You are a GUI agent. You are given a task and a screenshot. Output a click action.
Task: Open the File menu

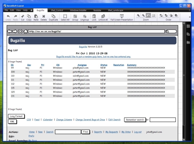click(x=6, y=10)
